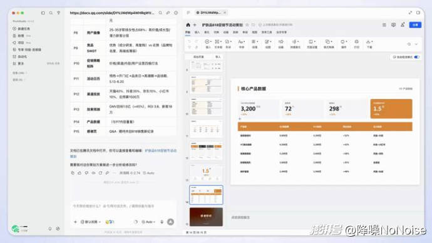Image resolution: width=432 pixels, height=243 pixels.
Task: Select the efficiency tools ribbon tab
Action: (x=267, y=32)
